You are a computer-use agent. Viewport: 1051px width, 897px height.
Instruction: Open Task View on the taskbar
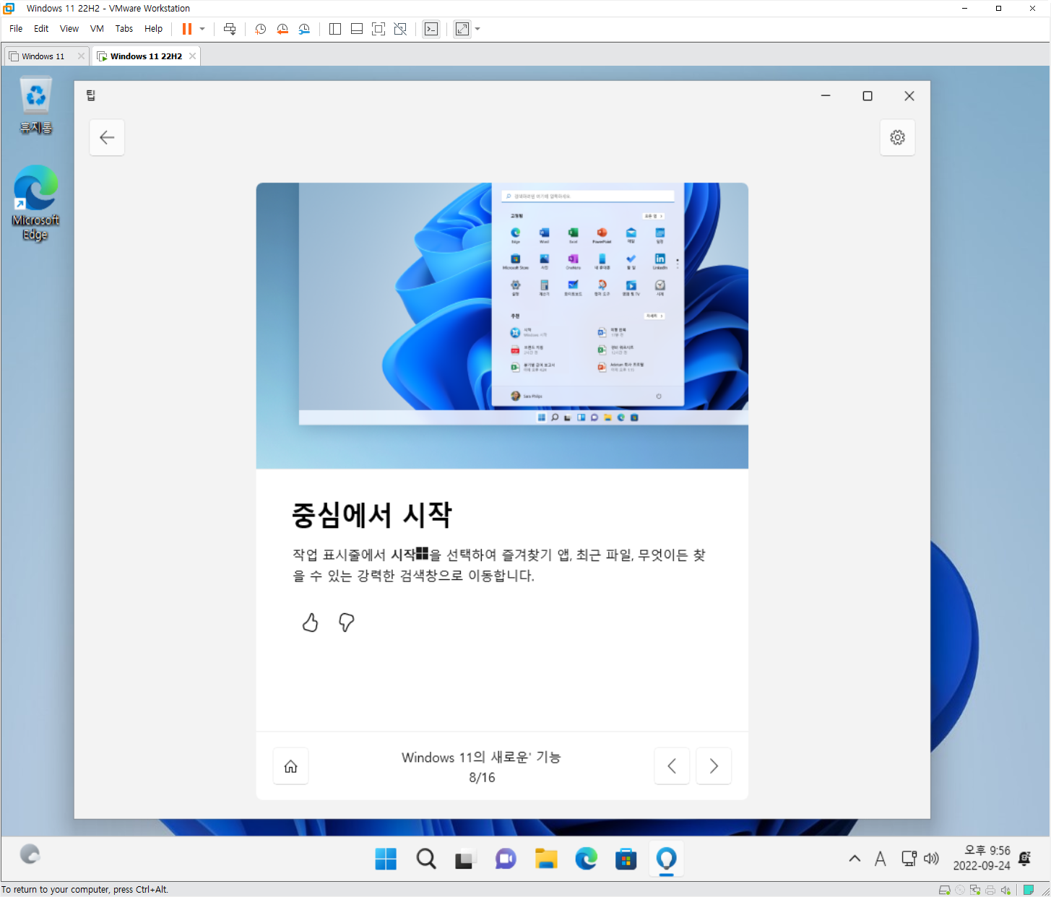[x=464, y=859]
